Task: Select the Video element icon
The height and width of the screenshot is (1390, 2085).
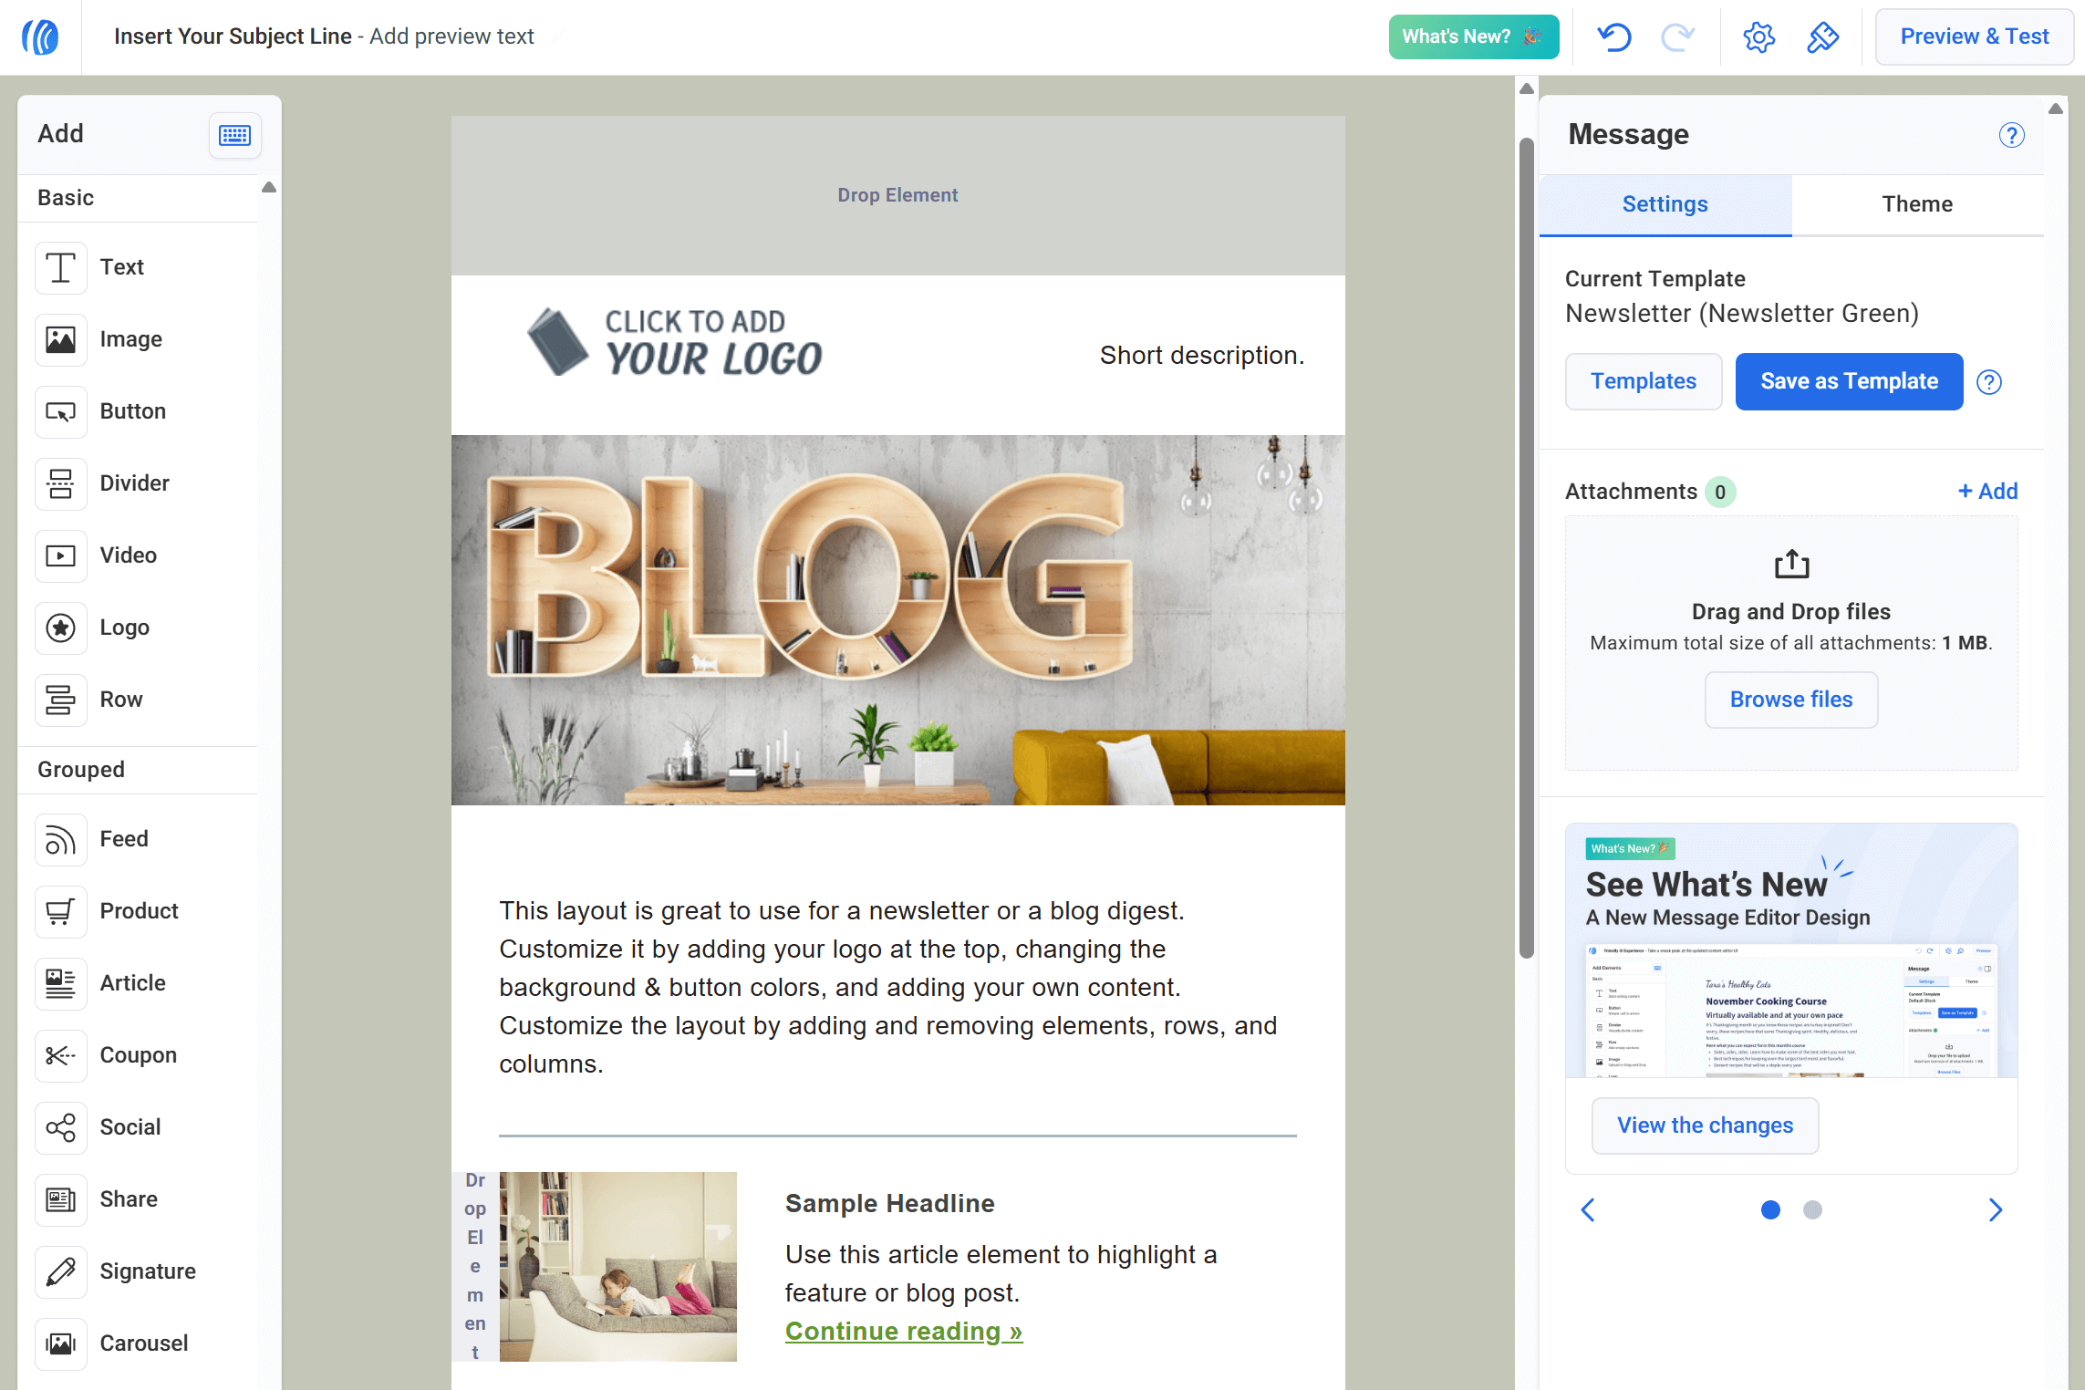Action: point(60,555)
